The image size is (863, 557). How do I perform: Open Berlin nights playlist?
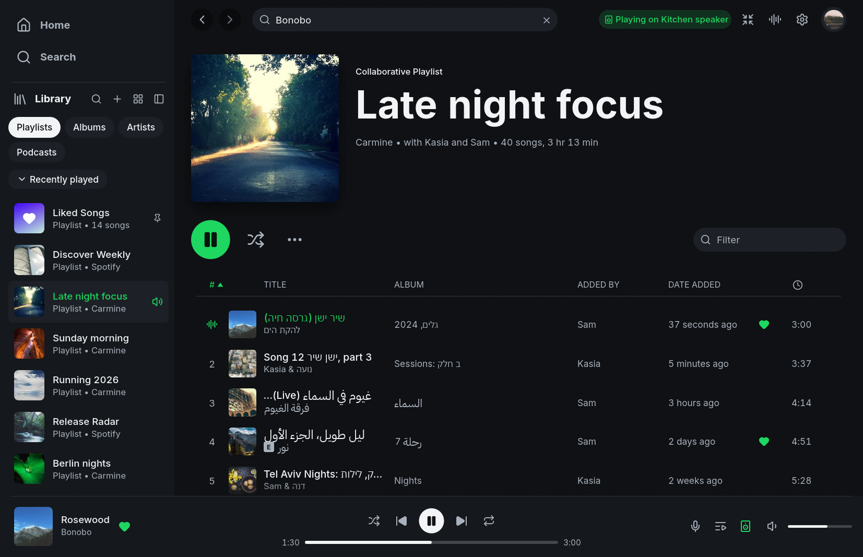(x=88, y=469)
